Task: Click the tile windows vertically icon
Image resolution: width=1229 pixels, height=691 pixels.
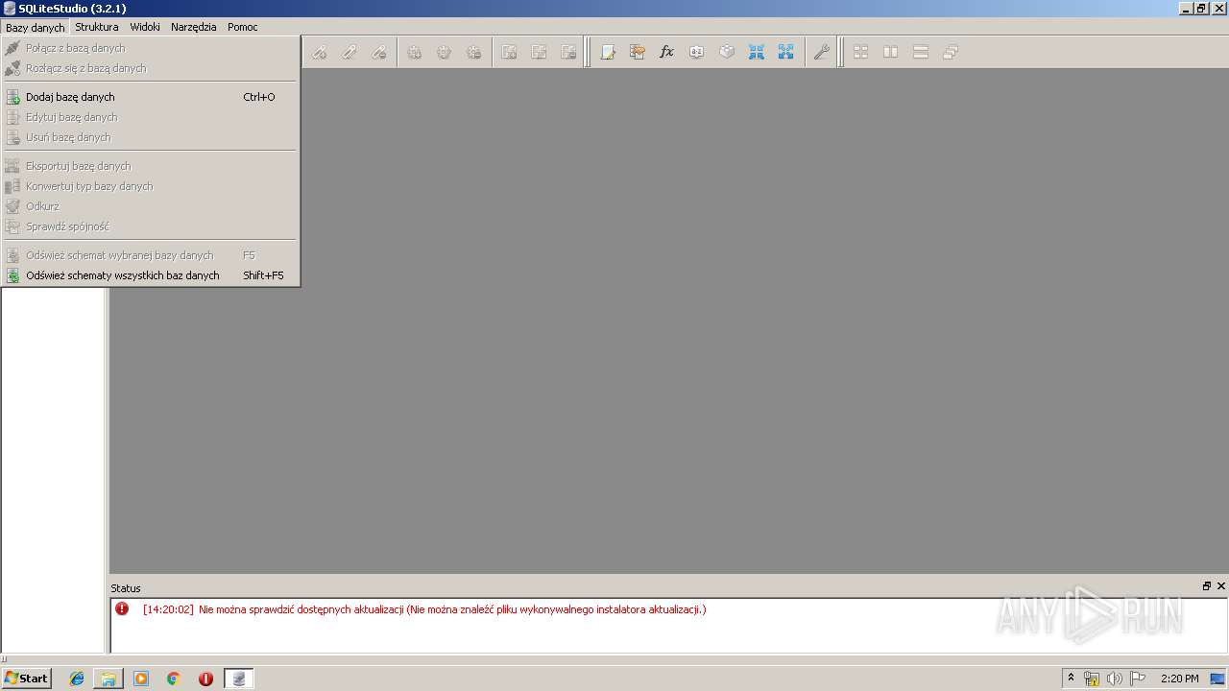Action: pos(921,53)
